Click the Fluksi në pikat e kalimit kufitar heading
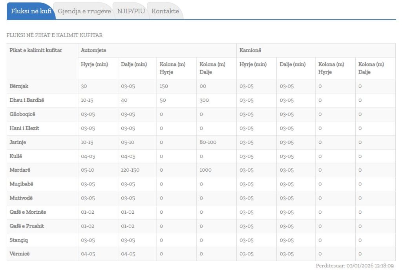Screen dimensions: 402x273 pyautogui.click(x=55, y=35)
